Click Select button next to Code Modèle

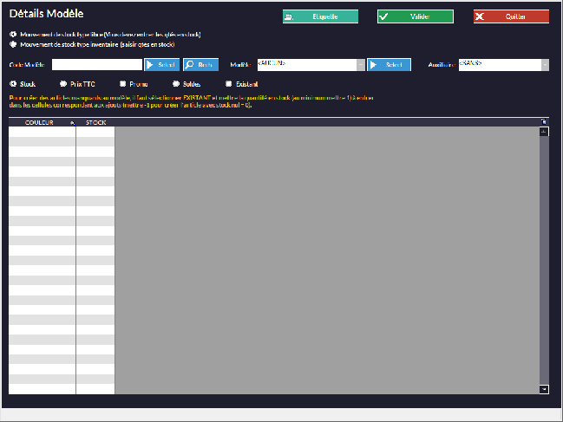point(161,64)
